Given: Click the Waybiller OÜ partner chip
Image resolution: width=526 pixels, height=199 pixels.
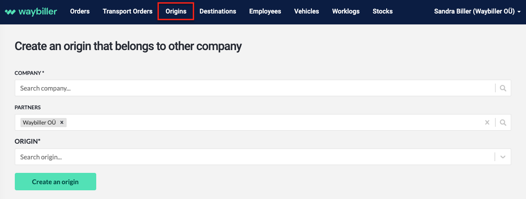Looking at the screenshot, I should pos(39,123).
